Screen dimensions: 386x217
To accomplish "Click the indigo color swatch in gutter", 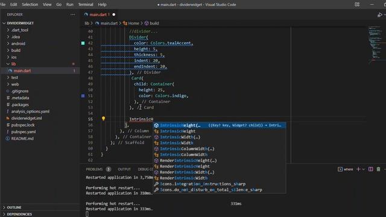I will (83, 96).
